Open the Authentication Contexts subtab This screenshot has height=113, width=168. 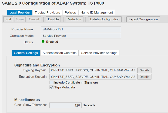pyautogui.click(x=59, y=53)
